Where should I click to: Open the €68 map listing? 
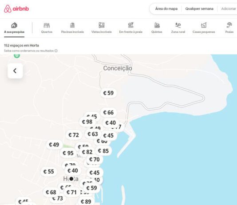point(51,192)
